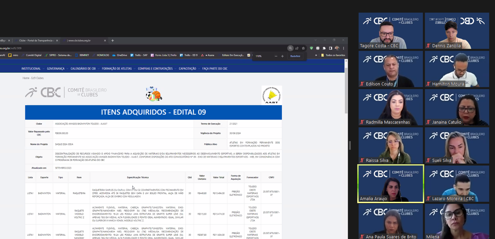
Task: Click the Fornecedor column header
Action: pos(253,177)
